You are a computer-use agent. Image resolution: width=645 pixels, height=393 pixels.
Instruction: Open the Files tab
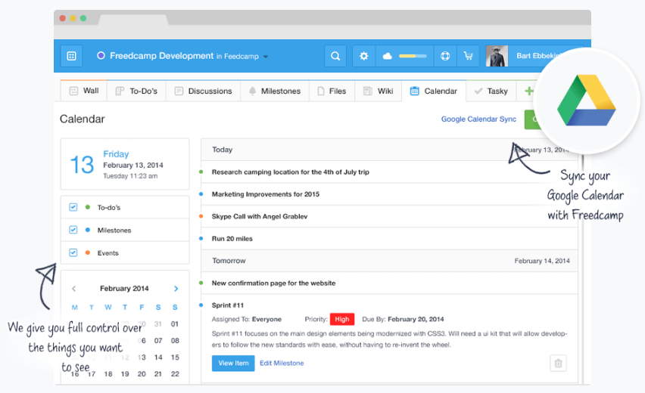pos(332,91)
